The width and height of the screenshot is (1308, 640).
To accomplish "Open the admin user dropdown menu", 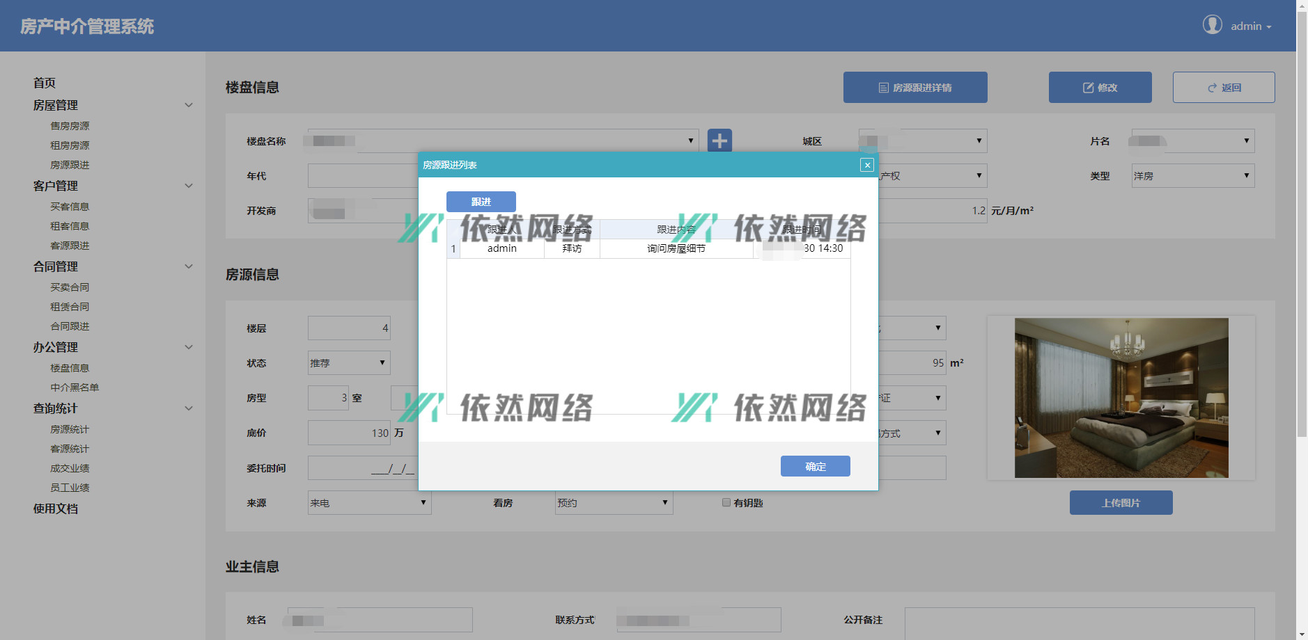I will pos(1251,26).
